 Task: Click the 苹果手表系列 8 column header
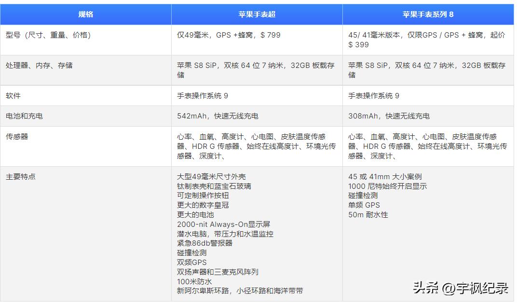(429, 14)
